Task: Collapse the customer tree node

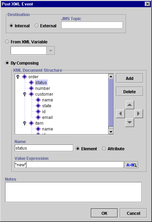Action: coord(25,94)
